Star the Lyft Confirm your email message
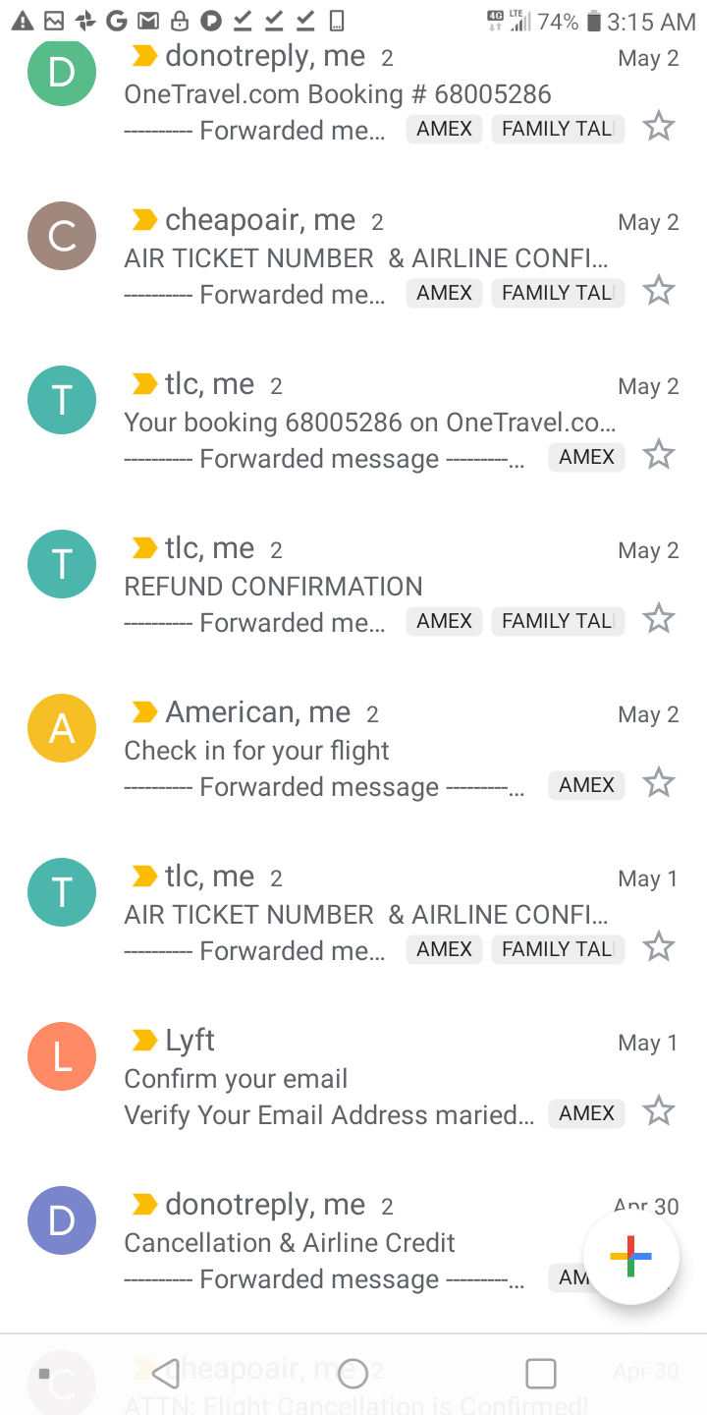 [658, 1111]
